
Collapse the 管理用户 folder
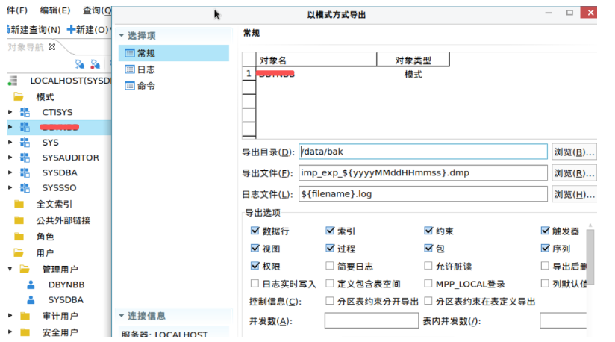pyautogui.click(x=10, y=269)
